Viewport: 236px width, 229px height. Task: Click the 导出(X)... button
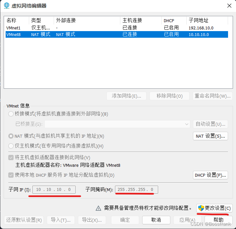point(92,220)
